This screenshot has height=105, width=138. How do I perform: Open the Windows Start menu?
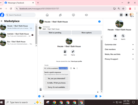(1, 102)
